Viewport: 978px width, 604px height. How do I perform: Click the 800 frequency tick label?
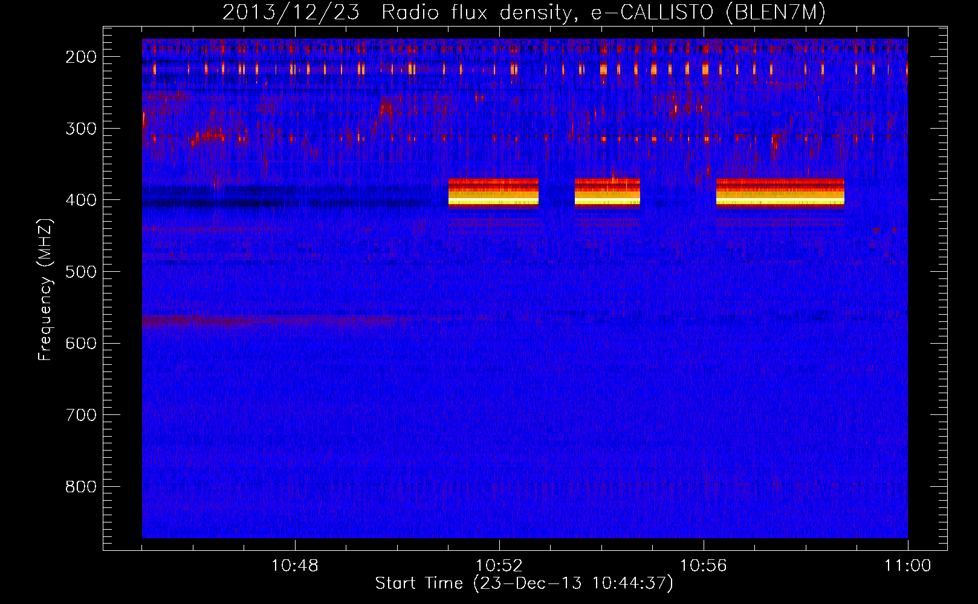pos(81,487)
